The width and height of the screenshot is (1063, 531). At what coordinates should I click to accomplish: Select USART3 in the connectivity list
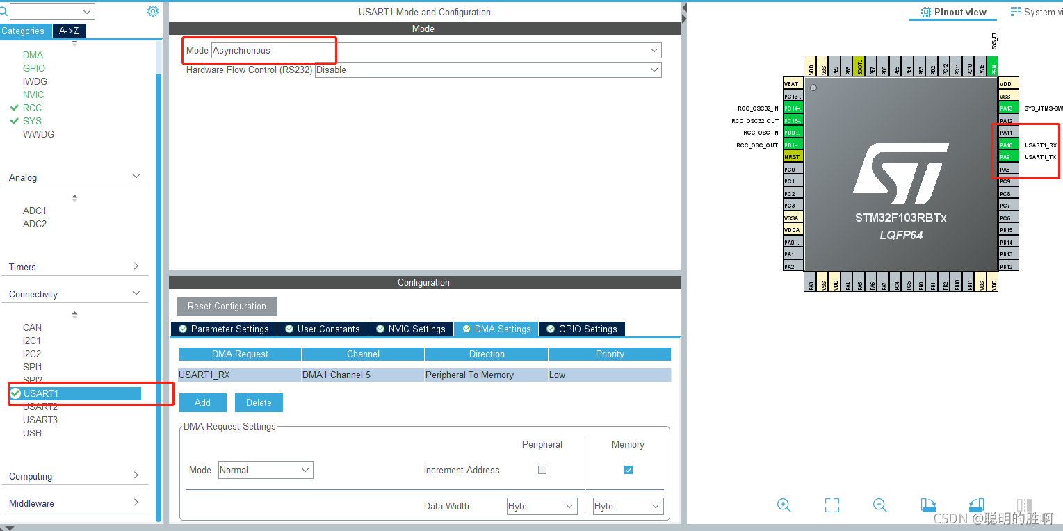[40, 420]
